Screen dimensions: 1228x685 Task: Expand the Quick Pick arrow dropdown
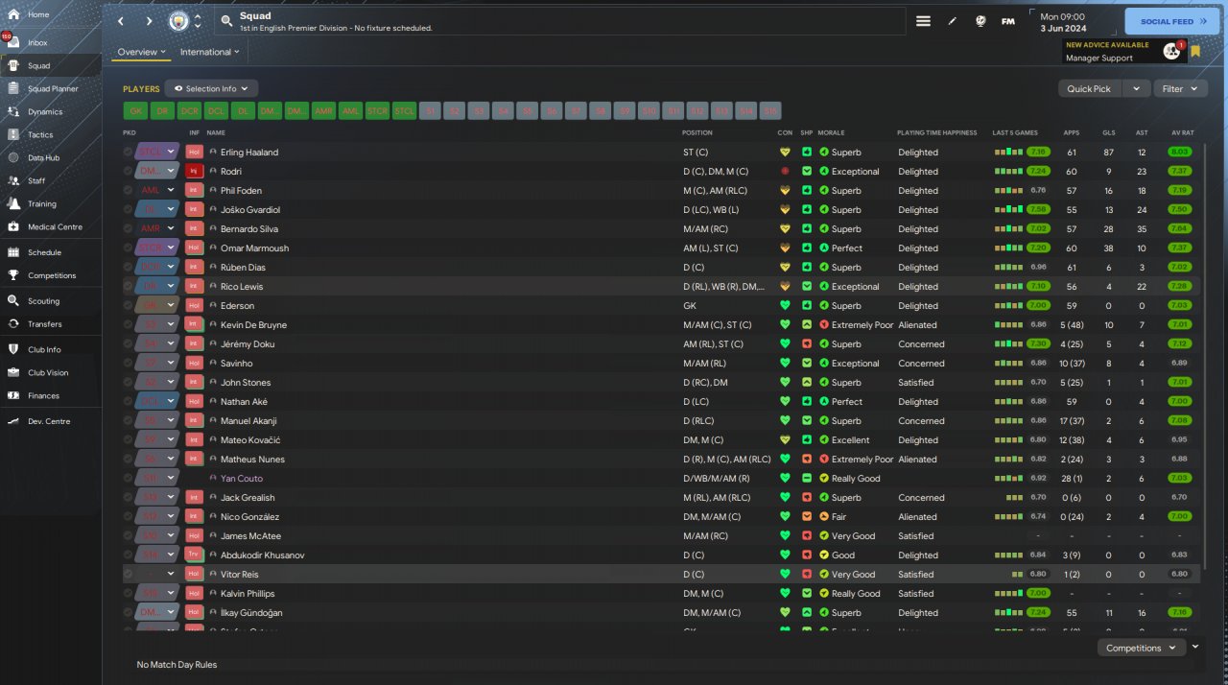(x=1136, y=88)
